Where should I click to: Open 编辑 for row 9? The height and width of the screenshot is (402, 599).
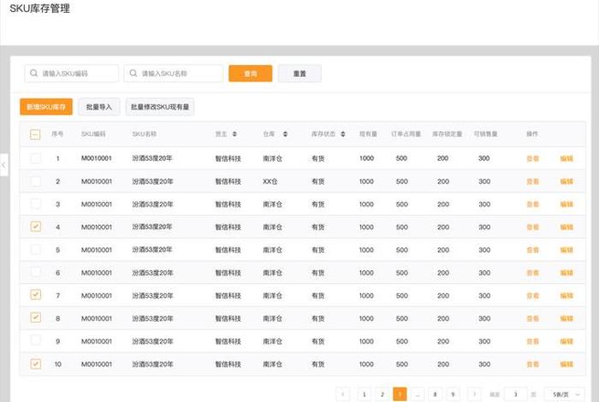coord(566,341)
